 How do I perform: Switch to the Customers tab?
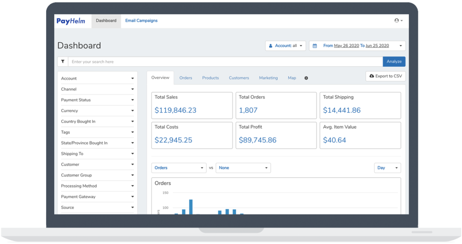[239, 78]
